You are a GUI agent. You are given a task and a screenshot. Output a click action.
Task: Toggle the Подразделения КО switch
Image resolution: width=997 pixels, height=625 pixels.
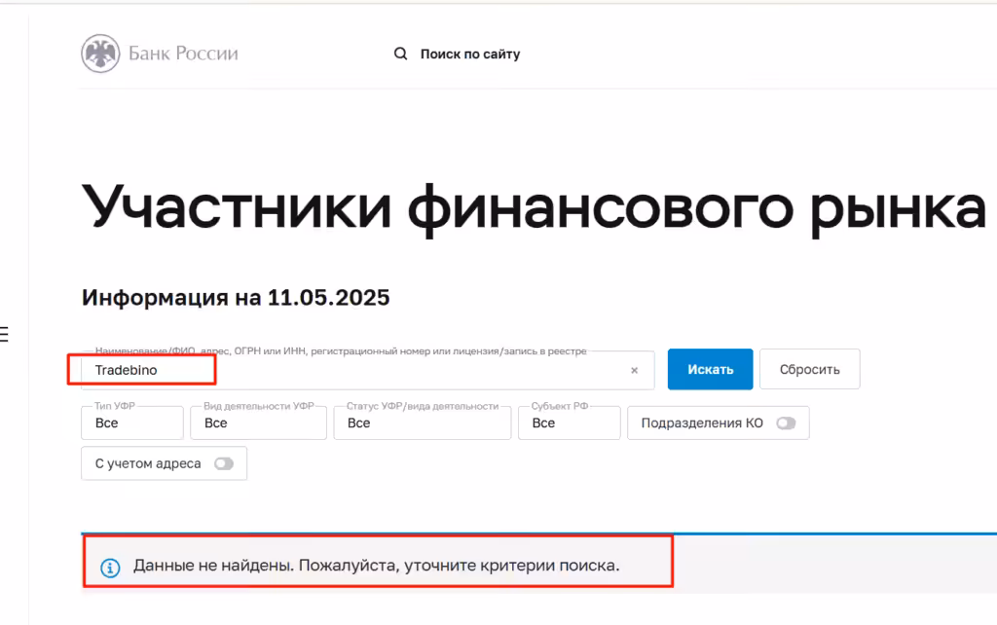coord(786,423)
